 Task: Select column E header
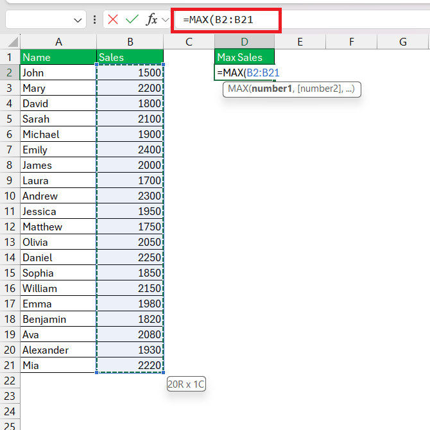(300, 42)
